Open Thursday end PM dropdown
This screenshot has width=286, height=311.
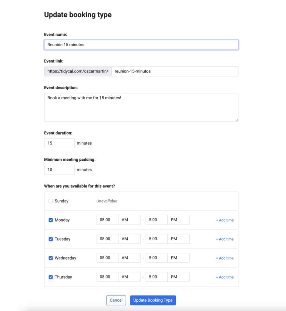pyautogui.click(x=179, y=277)
